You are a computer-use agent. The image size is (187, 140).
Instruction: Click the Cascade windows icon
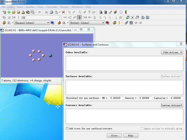point(126,23)
